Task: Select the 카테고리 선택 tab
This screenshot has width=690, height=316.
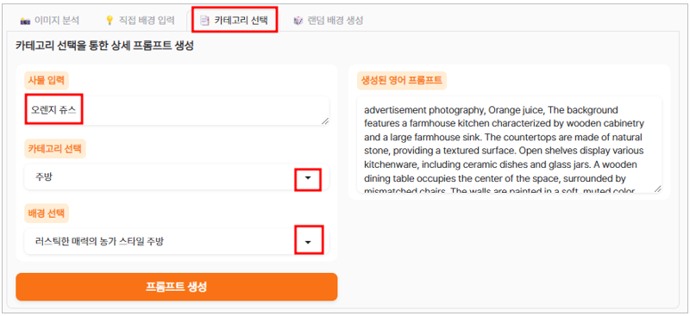Action: tap(235, 20)
